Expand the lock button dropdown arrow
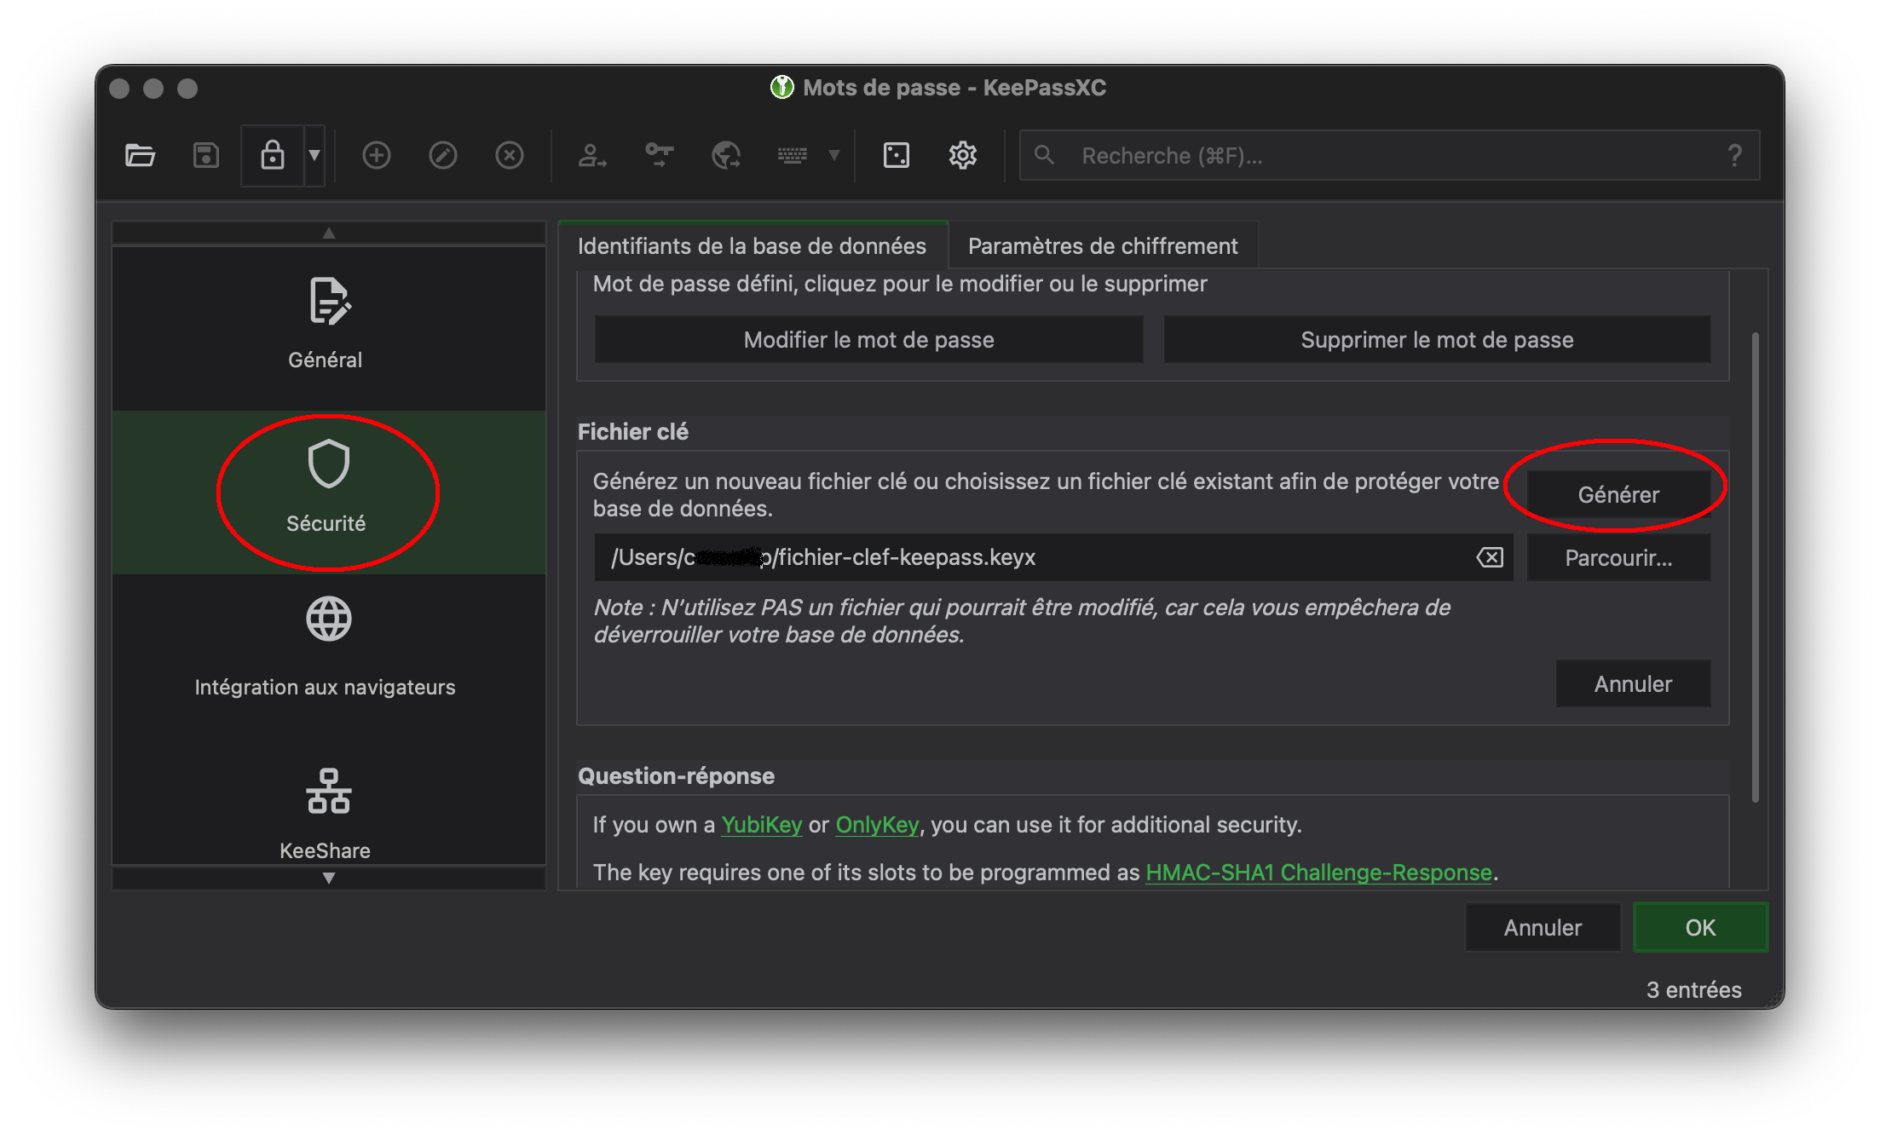Screen dimensions: 1880x1135 pos(314,155)
